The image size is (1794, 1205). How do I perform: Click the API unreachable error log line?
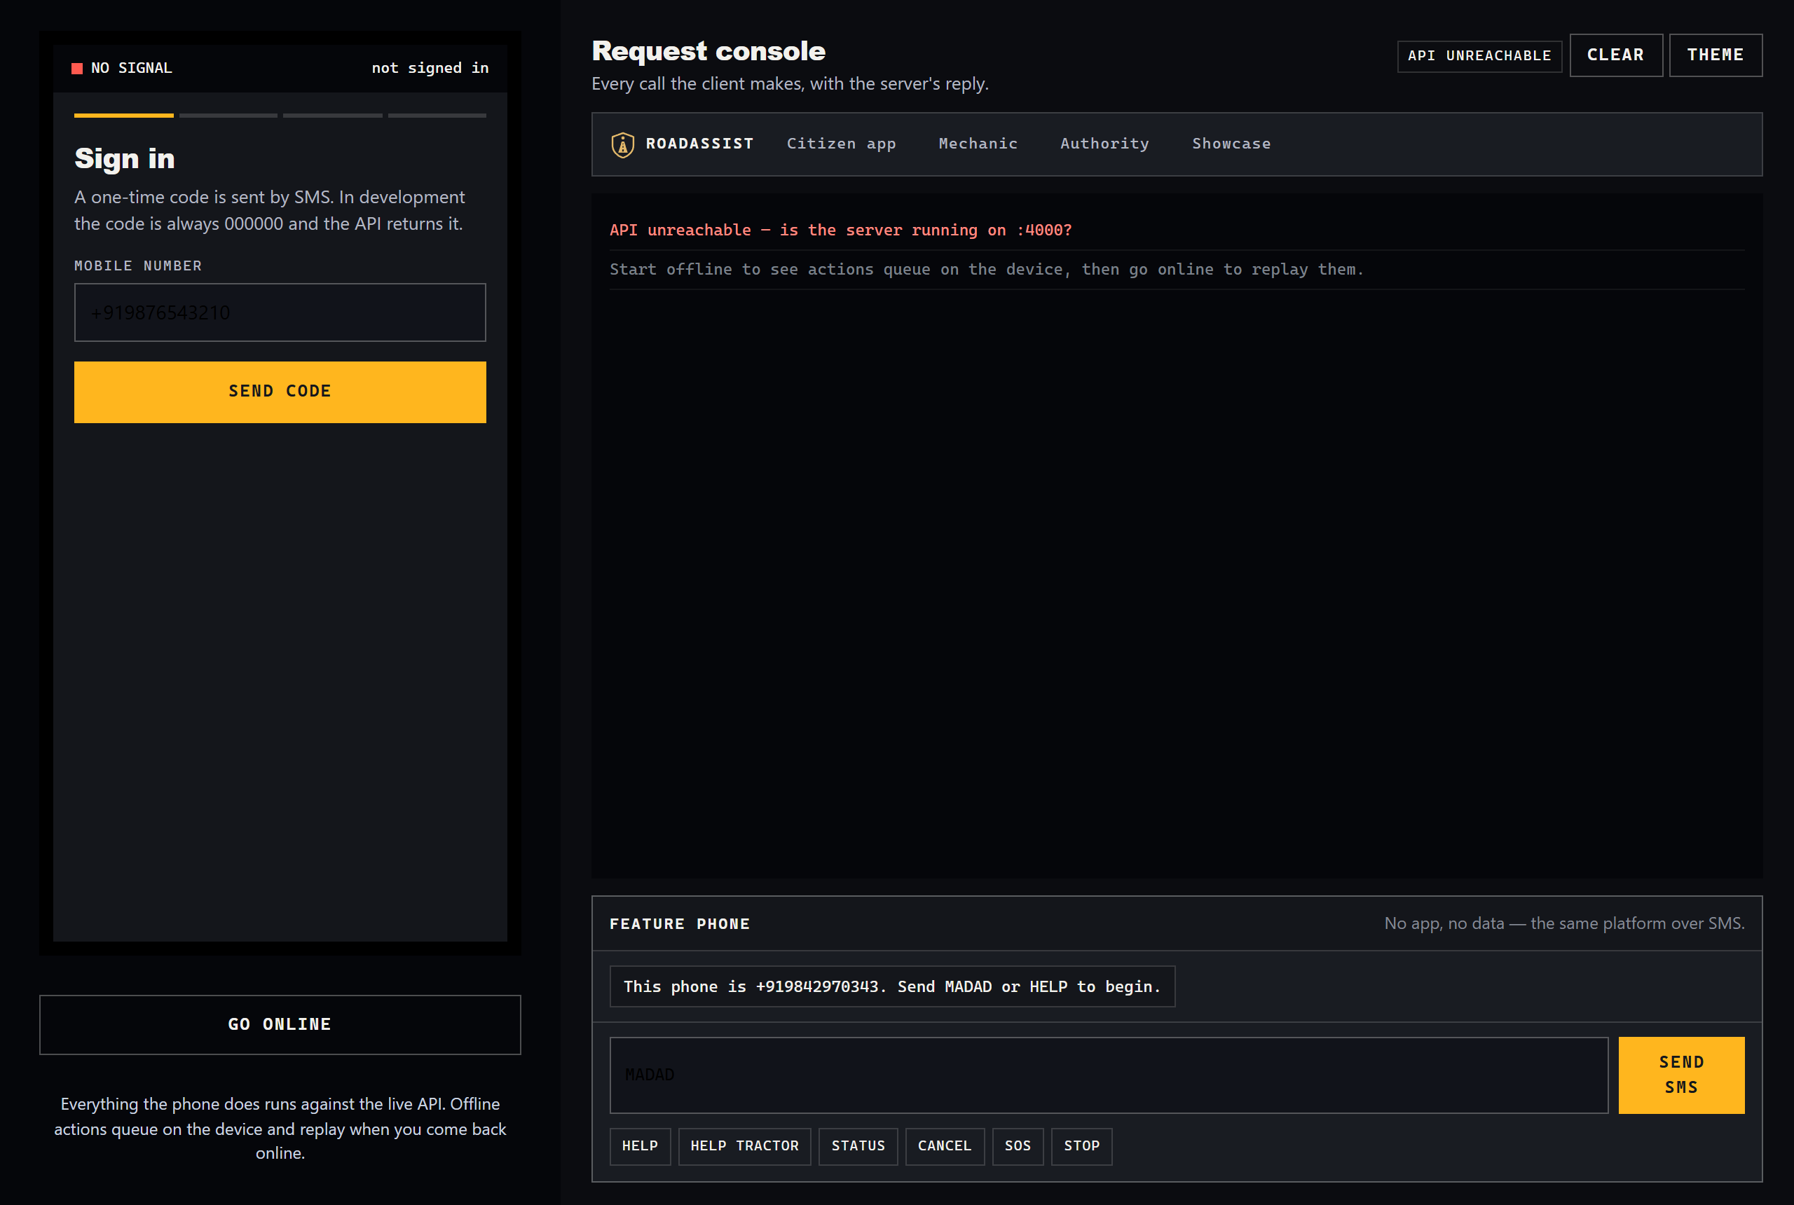tap(840, 230)
